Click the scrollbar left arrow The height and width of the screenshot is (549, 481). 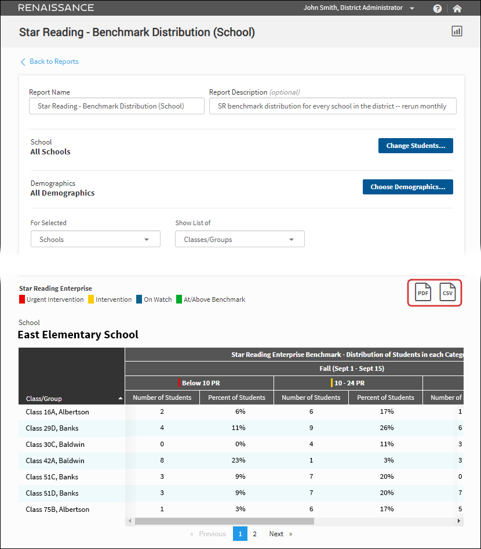pyautogui.click(x=130, y=521)
